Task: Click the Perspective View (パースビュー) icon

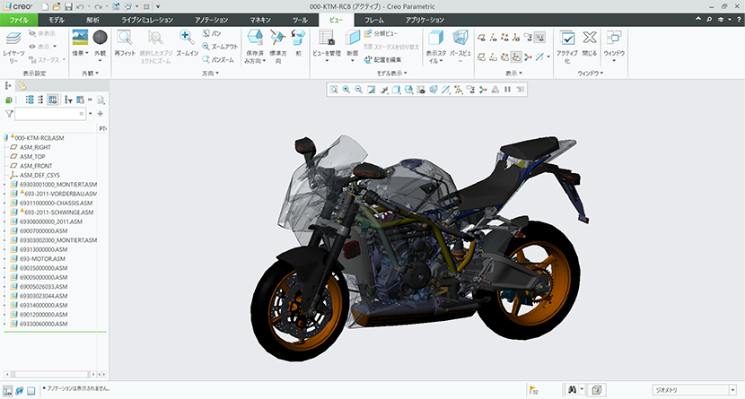Action: (460, 38)
